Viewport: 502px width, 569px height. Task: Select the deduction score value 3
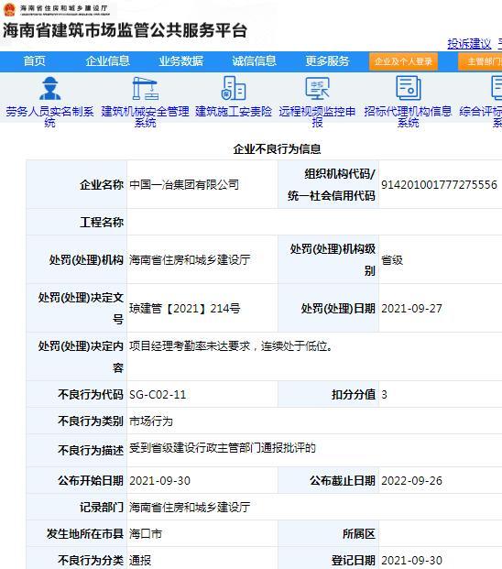pyautogui.click(x=384, y=395)
